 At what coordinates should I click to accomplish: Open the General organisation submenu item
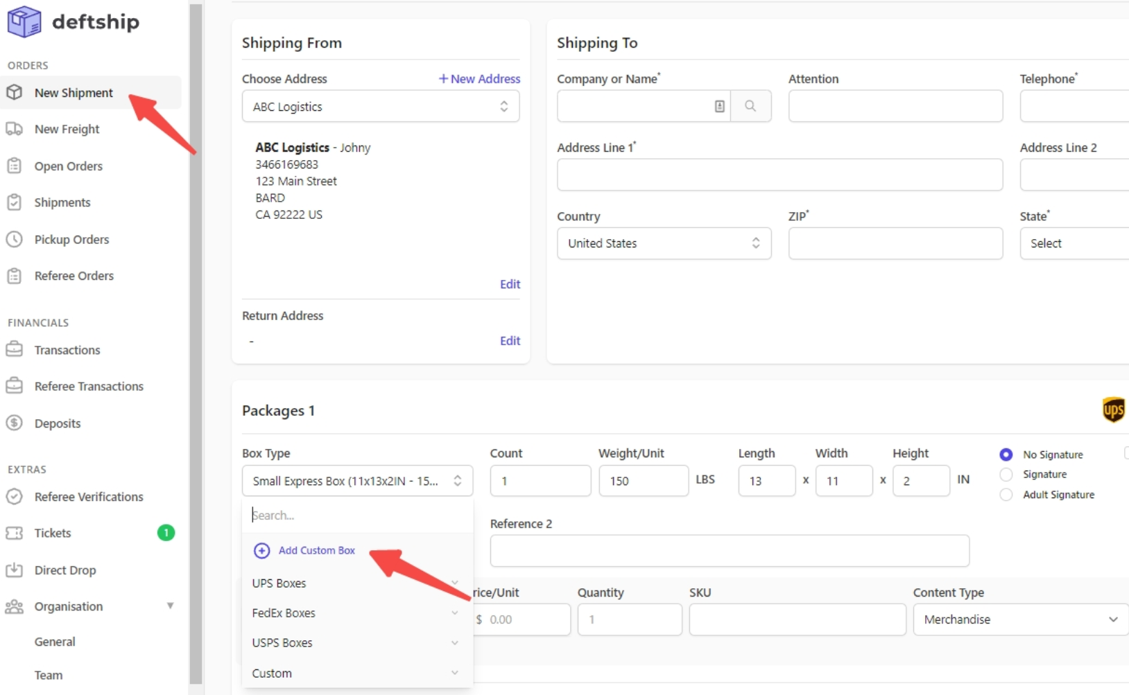(55, 642)
